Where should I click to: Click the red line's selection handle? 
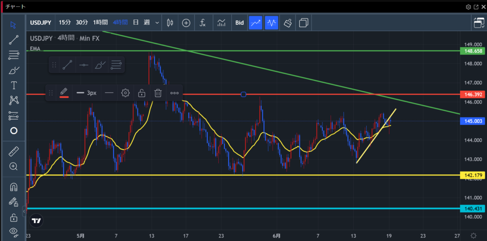(243, 94)
